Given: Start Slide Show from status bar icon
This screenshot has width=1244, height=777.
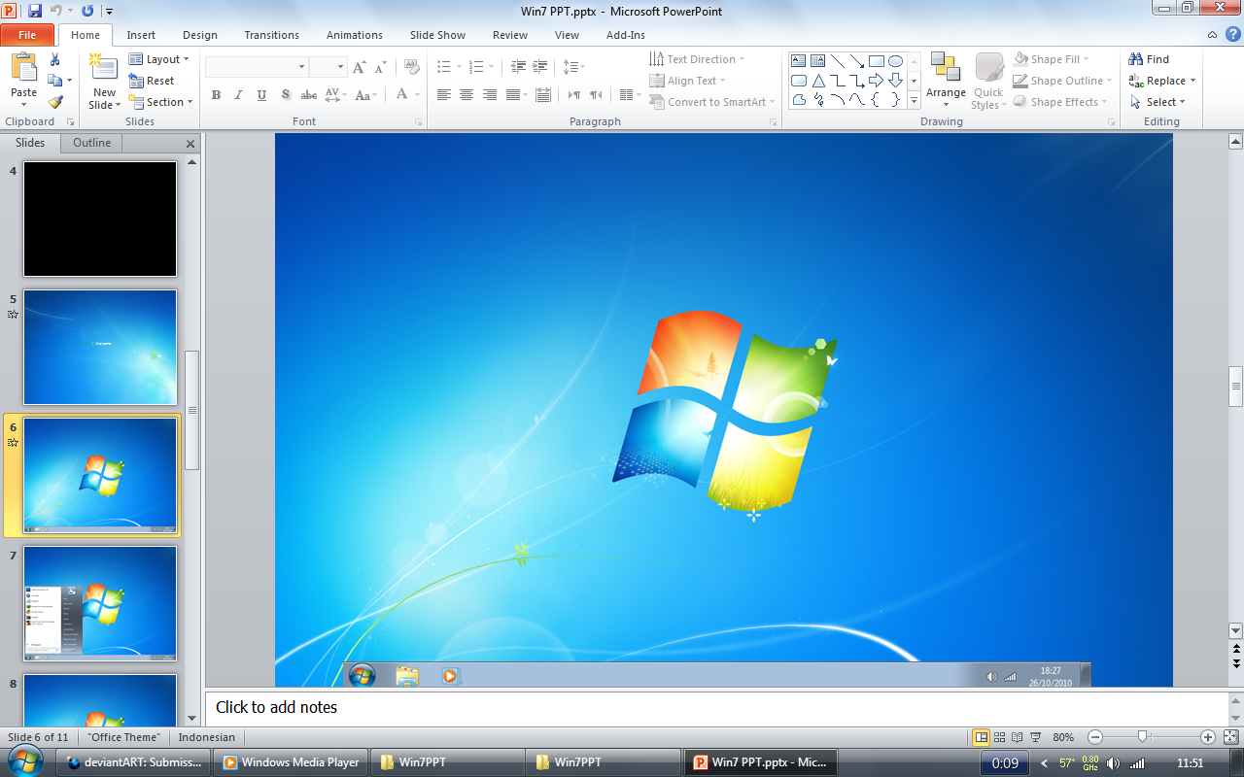Looking at the screenshot, I should (1035, 737).
